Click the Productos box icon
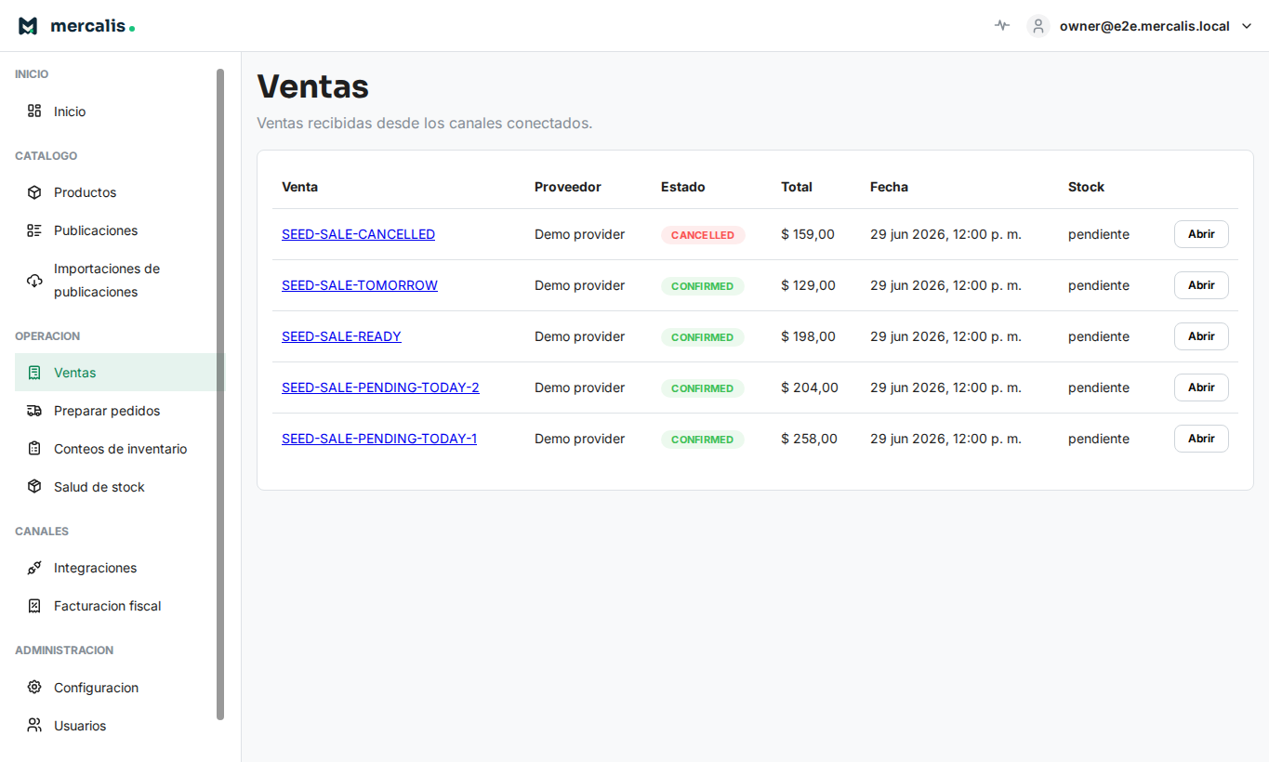The height and width of the screenshot is (762, 1269). coord(34,192)
